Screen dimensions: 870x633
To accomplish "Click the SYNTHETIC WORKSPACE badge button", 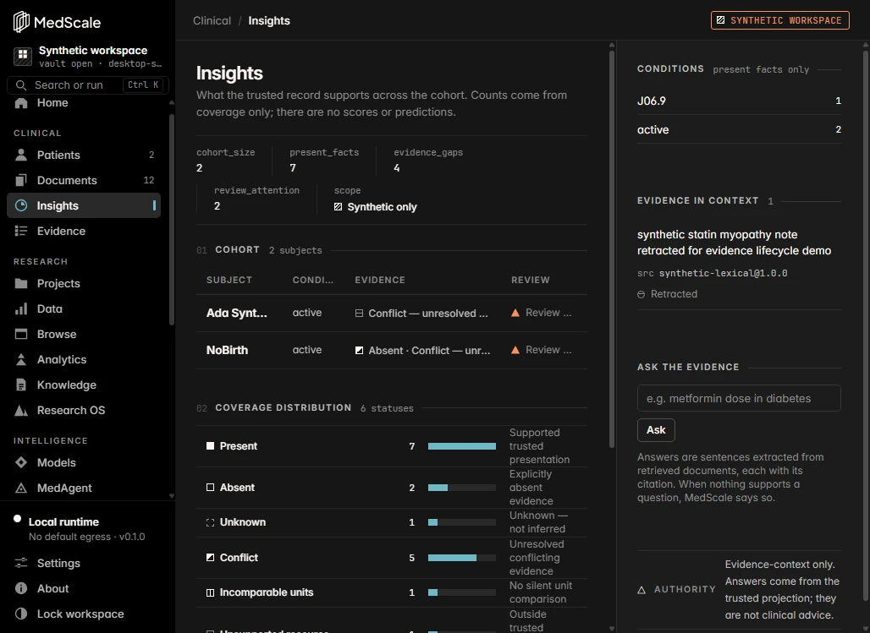I will 780,20.
